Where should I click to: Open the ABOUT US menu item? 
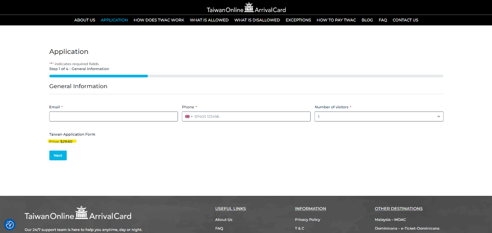85,20
